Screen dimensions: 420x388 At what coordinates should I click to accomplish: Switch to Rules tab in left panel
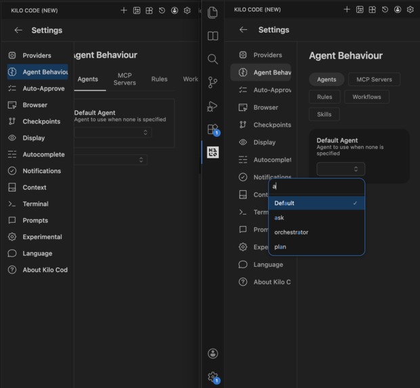coord(159,79)
